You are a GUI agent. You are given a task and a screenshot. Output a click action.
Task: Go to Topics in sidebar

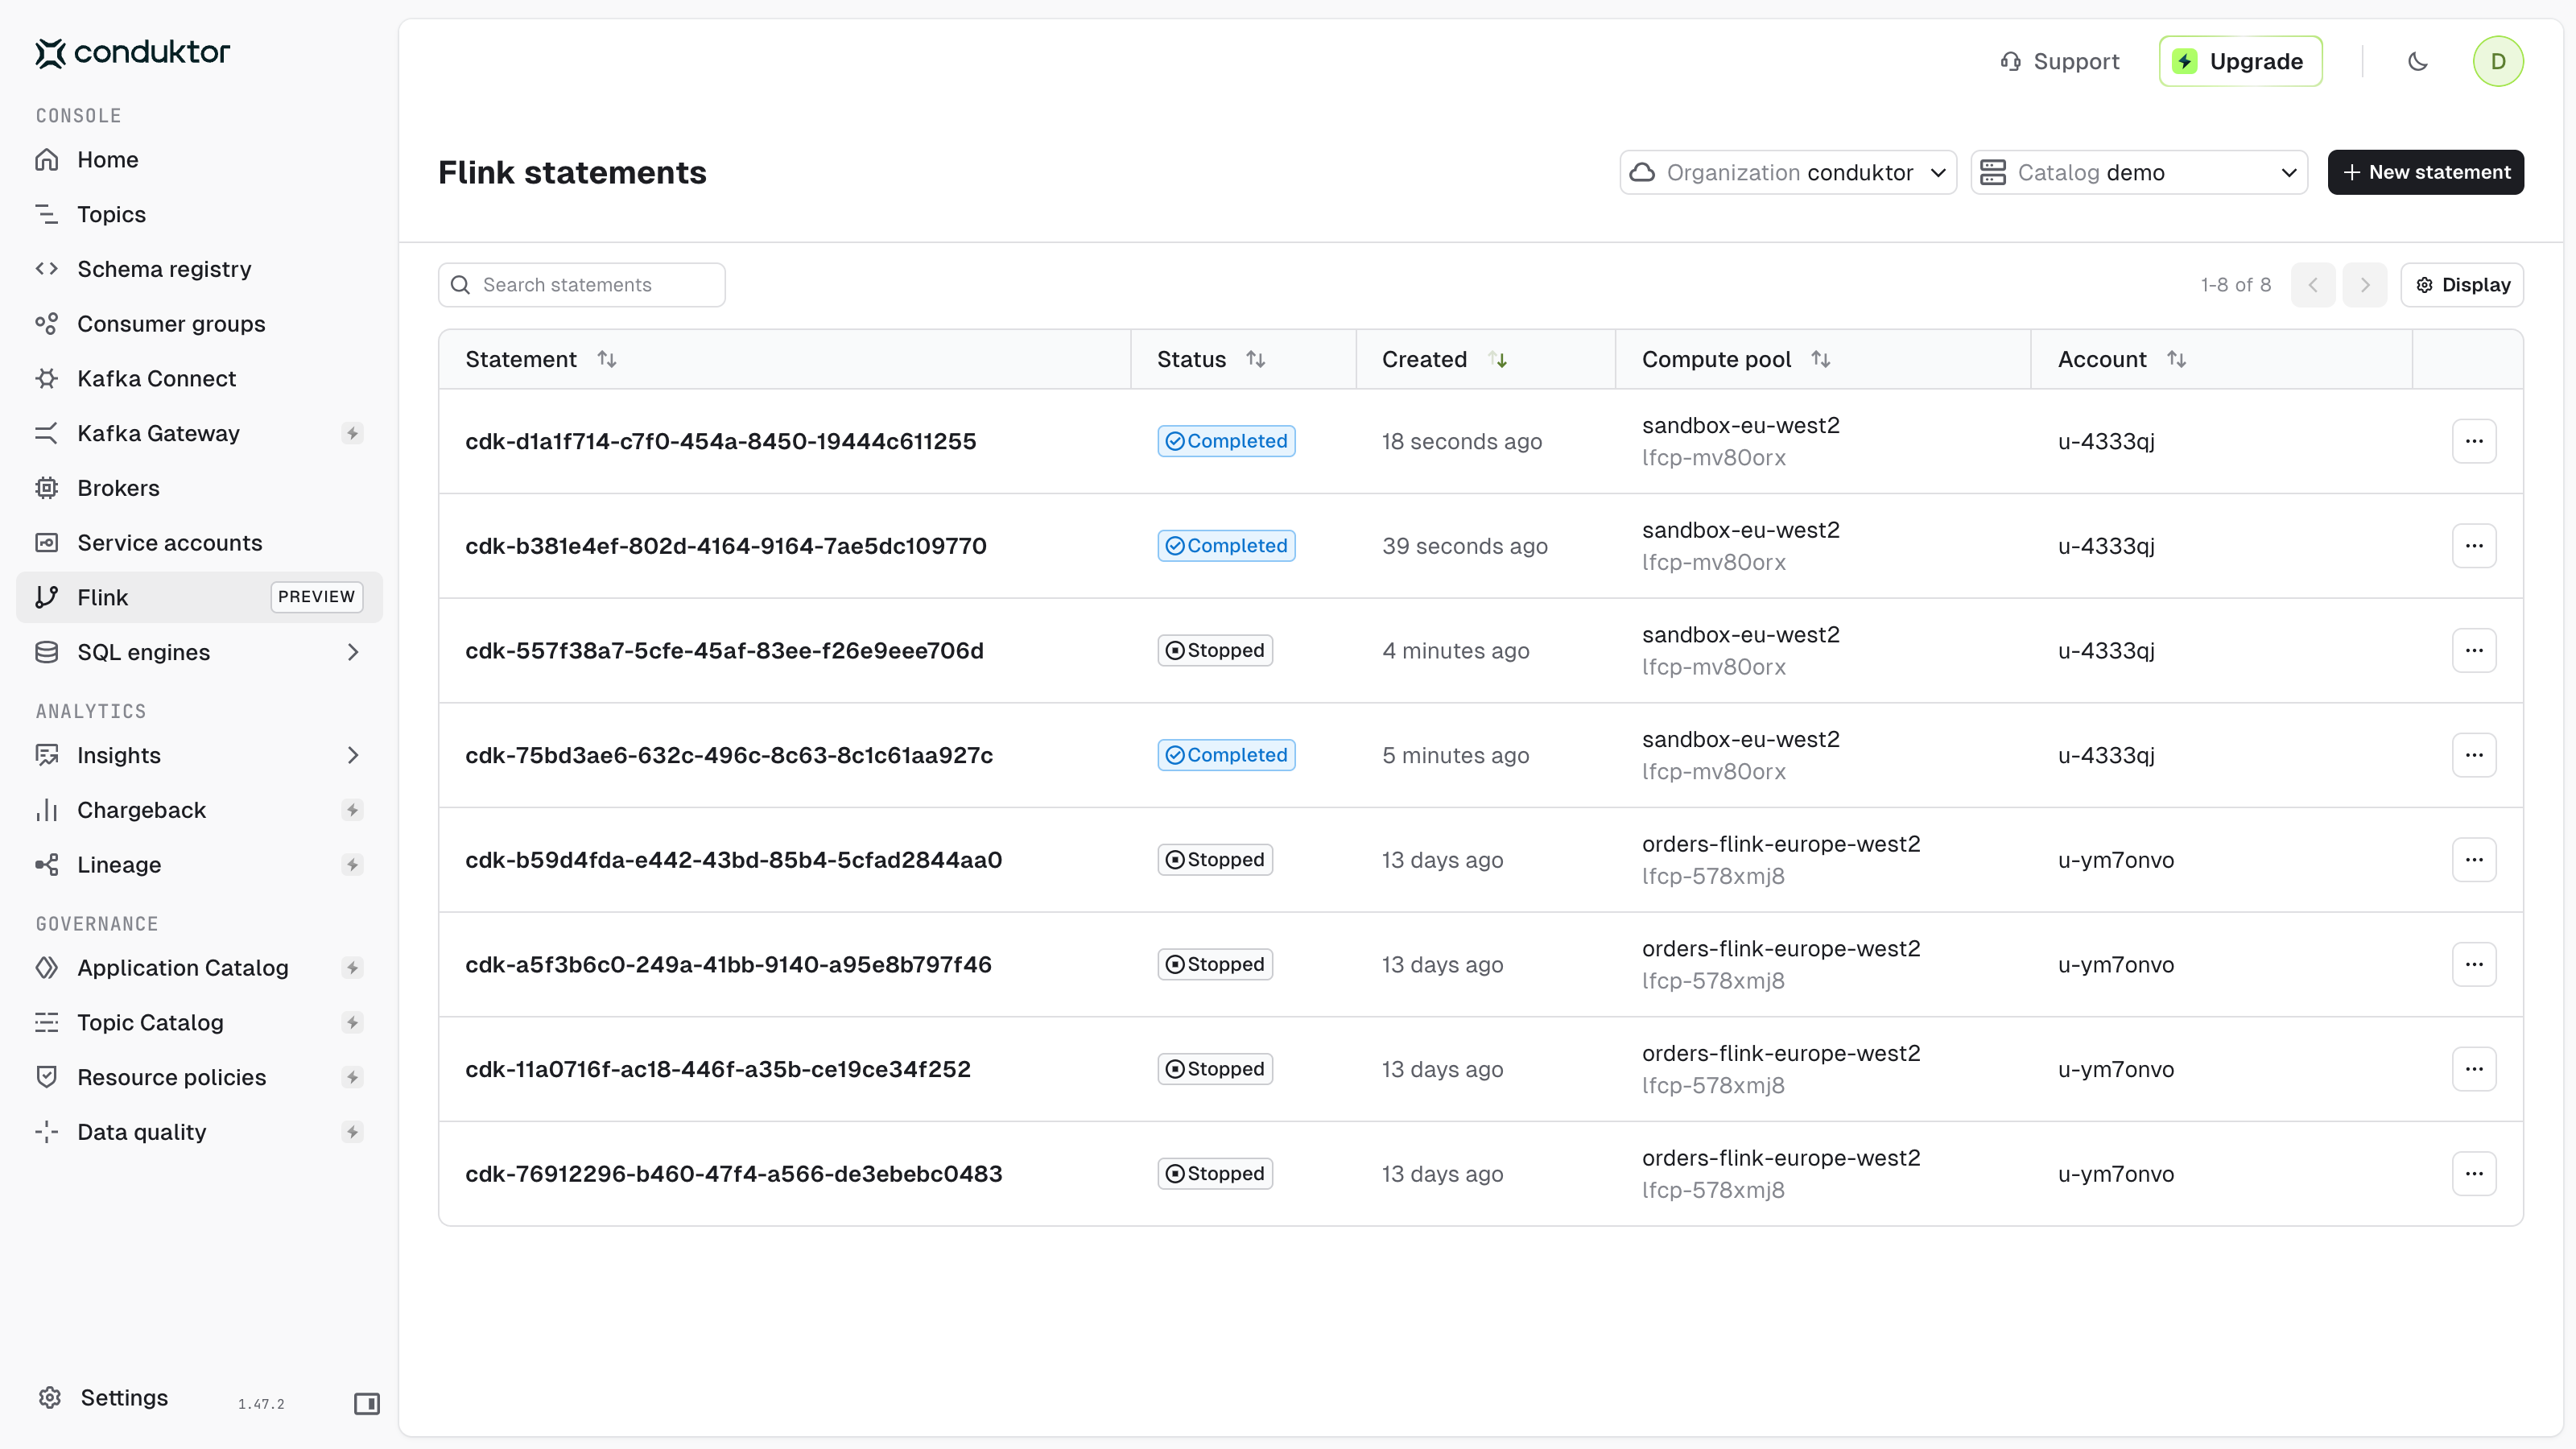[x=199, y=214]
